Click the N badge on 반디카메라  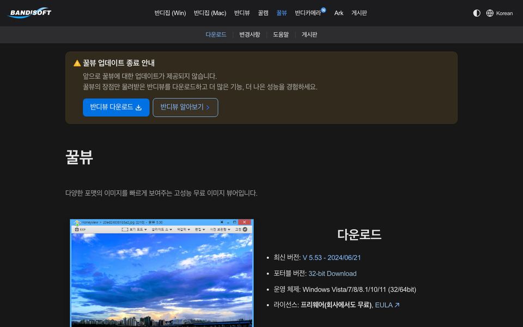pyautogui.click(x=323, y=10)
